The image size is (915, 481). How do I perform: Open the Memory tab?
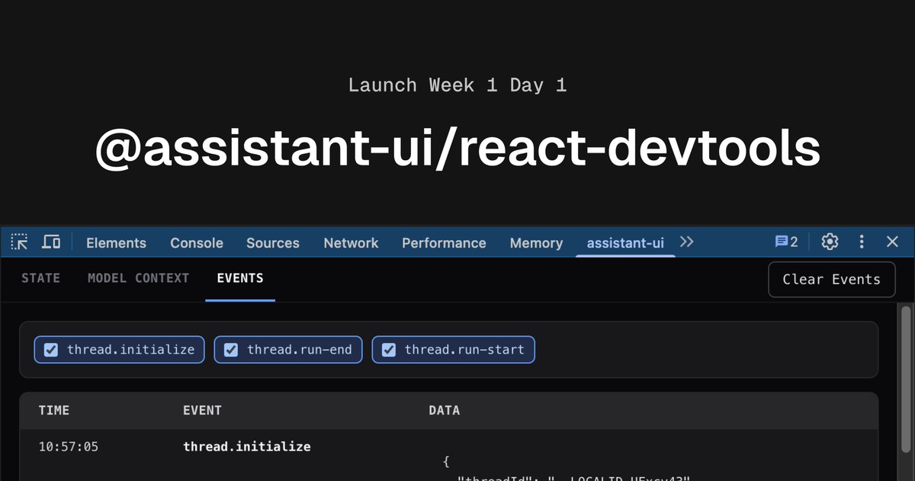pos(536,242)
